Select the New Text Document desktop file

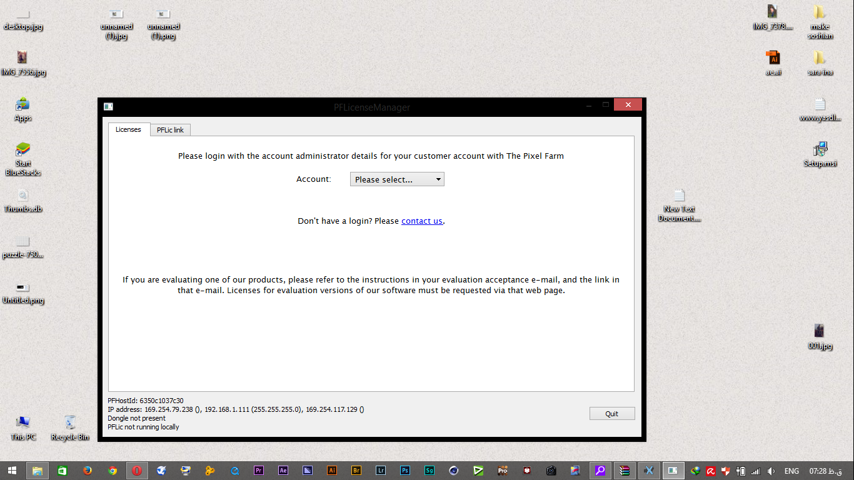(x=680, y=205)
